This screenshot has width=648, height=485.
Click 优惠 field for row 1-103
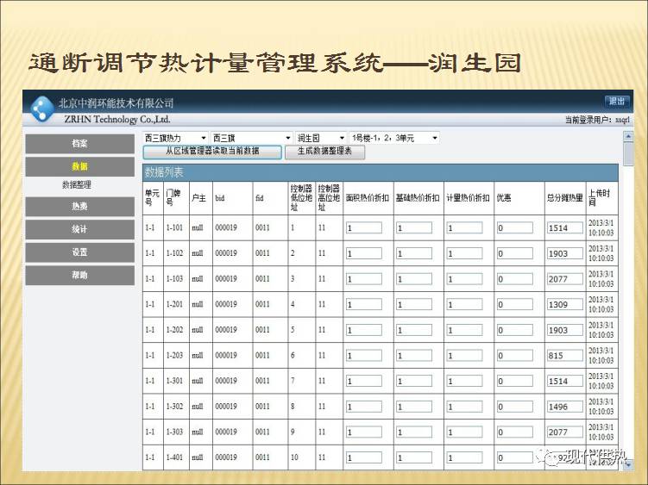(514, 279)
